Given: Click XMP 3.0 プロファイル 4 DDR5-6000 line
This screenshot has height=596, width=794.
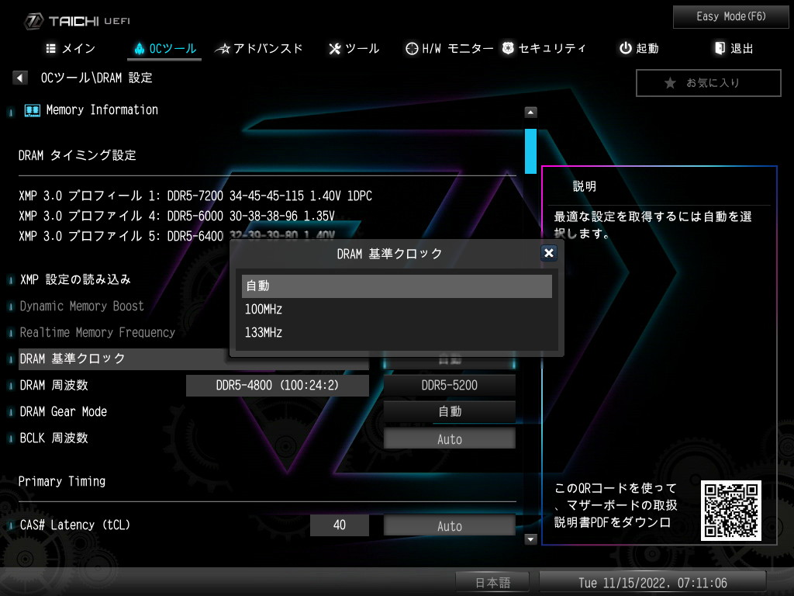Looking at the screenshot, I should tap(177, 216).
